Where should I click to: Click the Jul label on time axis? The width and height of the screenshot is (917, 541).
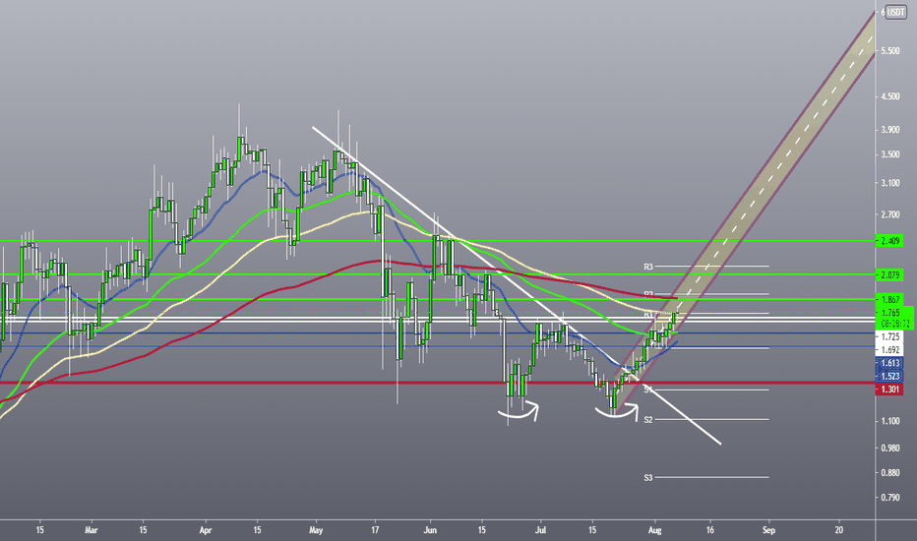coord(540,530)
